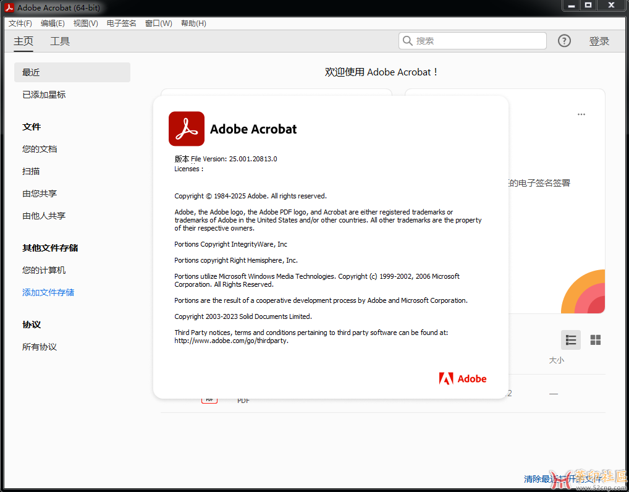Switch to list view layout
This screenshot has width=629, height=492.
pyautogui.click(x=571, y=340)
